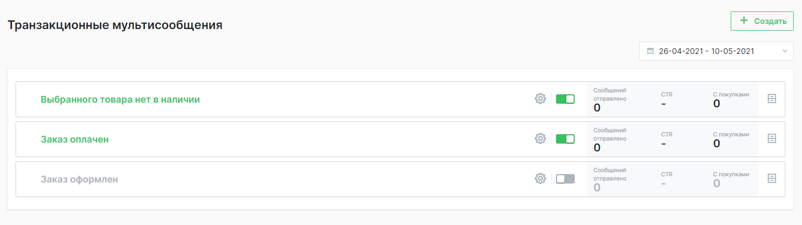Open settings gear for "Выбранного товара нет в наличии"
This screenshot has height=225, width=802.
[x=540, y=99]
